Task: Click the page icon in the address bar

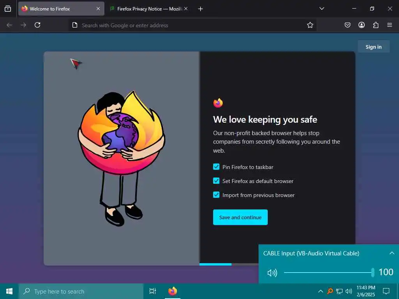Action: click(x=75, y=25)
